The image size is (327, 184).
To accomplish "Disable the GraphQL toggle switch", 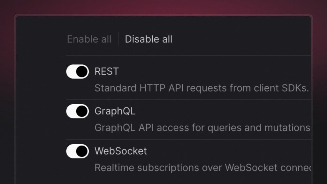I will pyautogui.click(x=77, y=111).
